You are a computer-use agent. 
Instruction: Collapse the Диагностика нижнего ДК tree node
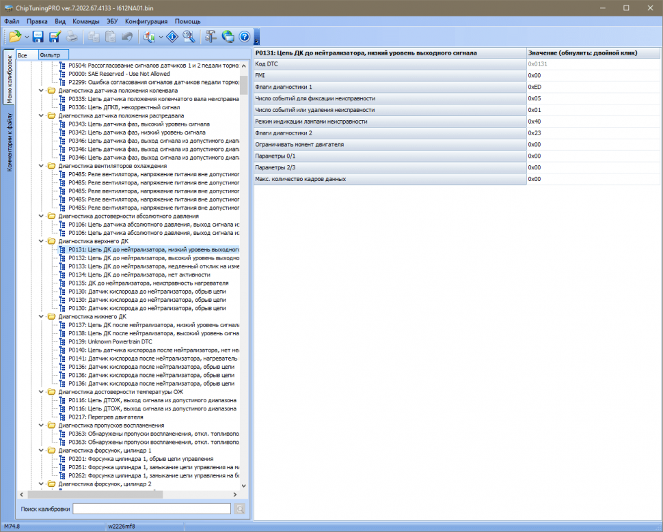(42, 317)
